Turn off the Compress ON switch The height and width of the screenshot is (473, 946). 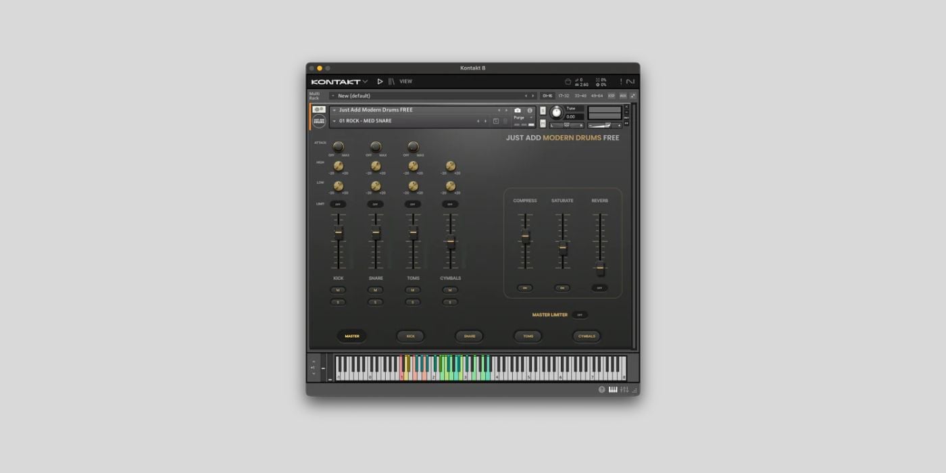(525, 287)
